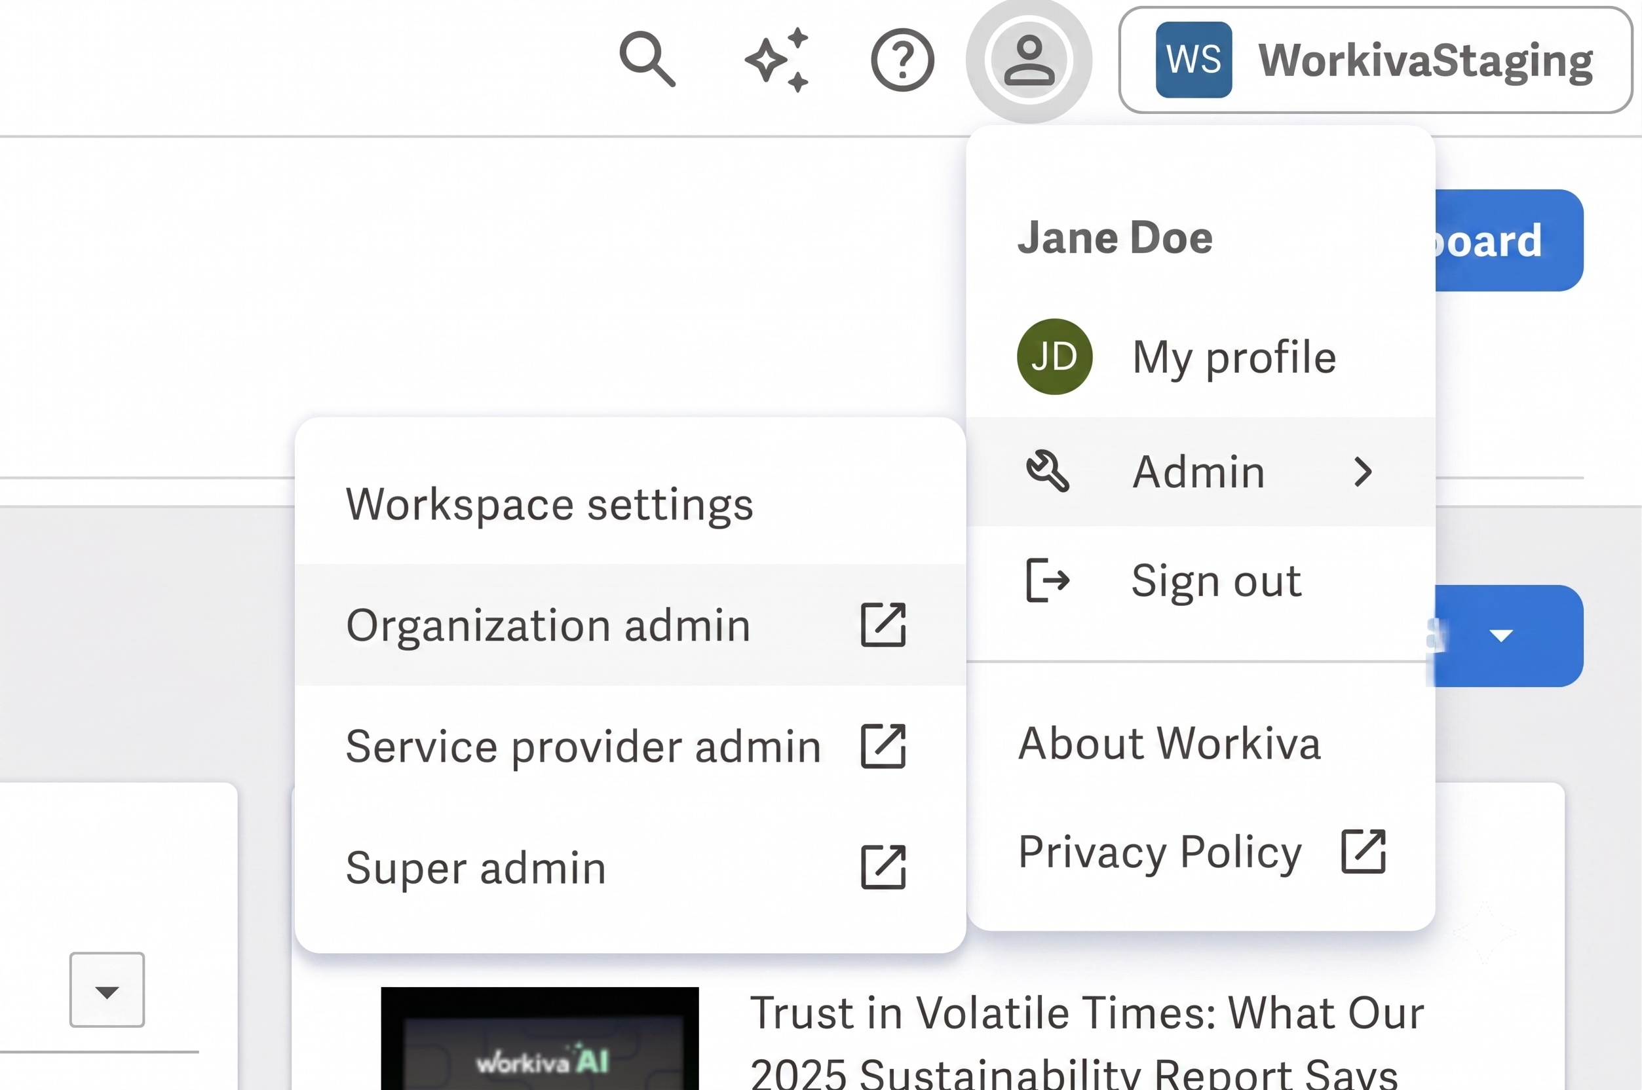The height and width of the screenshot is (1090, 1642).
Task: Open the Privacy Policy link
Action: 1200,852
